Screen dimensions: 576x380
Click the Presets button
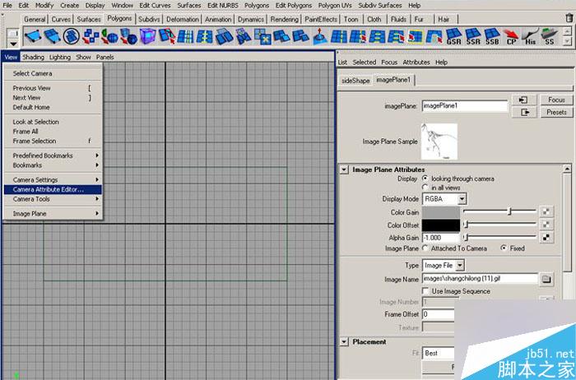tap(556, 112)
